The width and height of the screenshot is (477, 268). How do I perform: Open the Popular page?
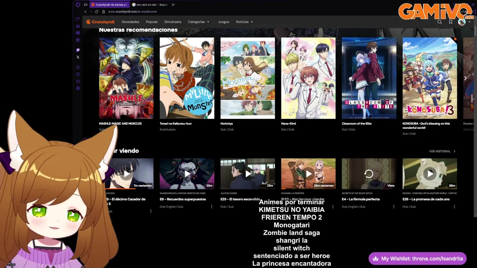[x=152, y=22]
